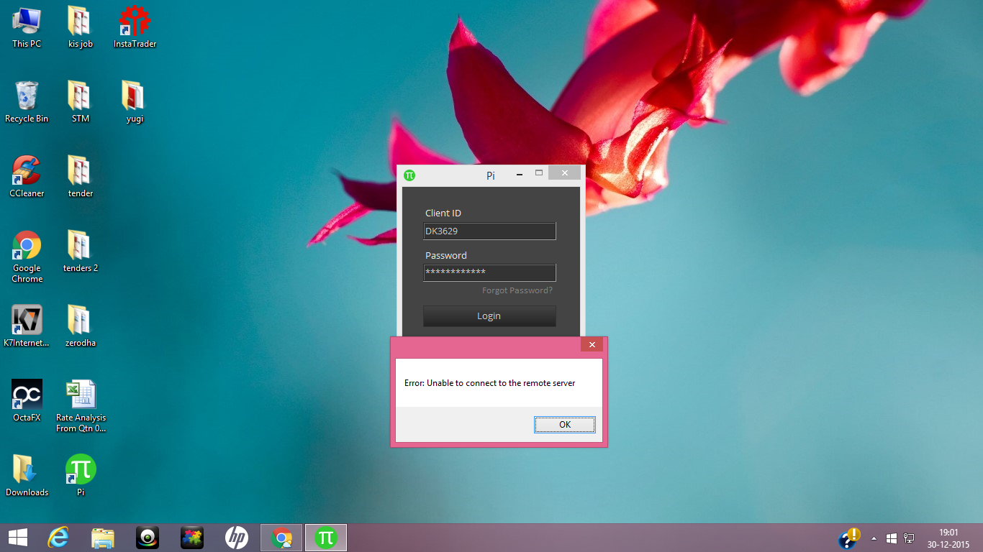Viewport: 983px width, 552px height.
Task: Expand hidden system tray icons
Action: tap(874, 538)
